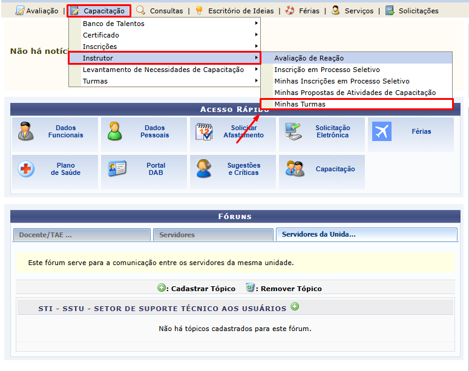This screenshot has height=371, width=469.
Task: Select Minhas Propostas de Atividades de Capacitação
Action: click(x=356, y=93)
